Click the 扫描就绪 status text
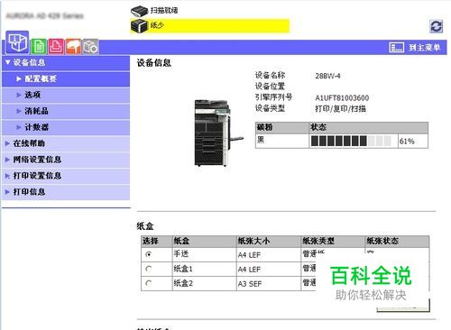The width and height of the screenshot is (451, 330). [164, 11]
